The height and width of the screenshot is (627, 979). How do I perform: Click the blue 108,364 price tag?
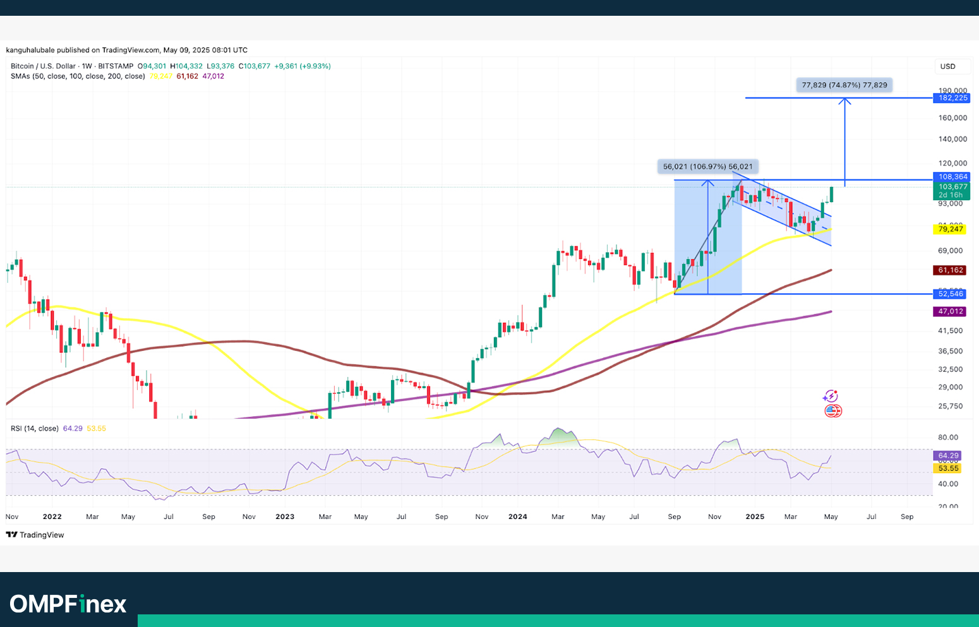[x=951, y=177]
